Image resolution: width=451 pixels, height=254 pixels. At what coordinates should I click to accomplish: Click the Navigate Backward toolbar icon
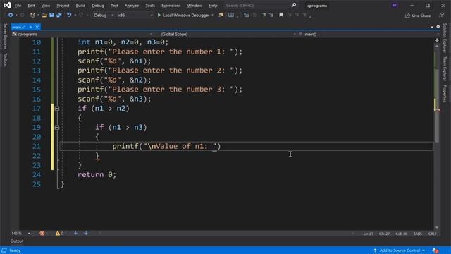click(x=11, y=15)
